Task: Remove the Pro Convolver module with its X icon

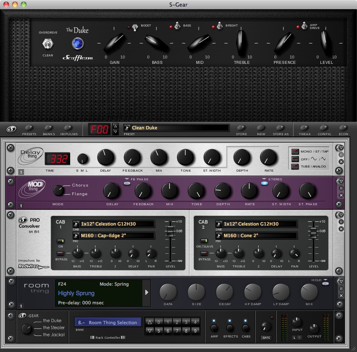Action: tap(341, 229)
